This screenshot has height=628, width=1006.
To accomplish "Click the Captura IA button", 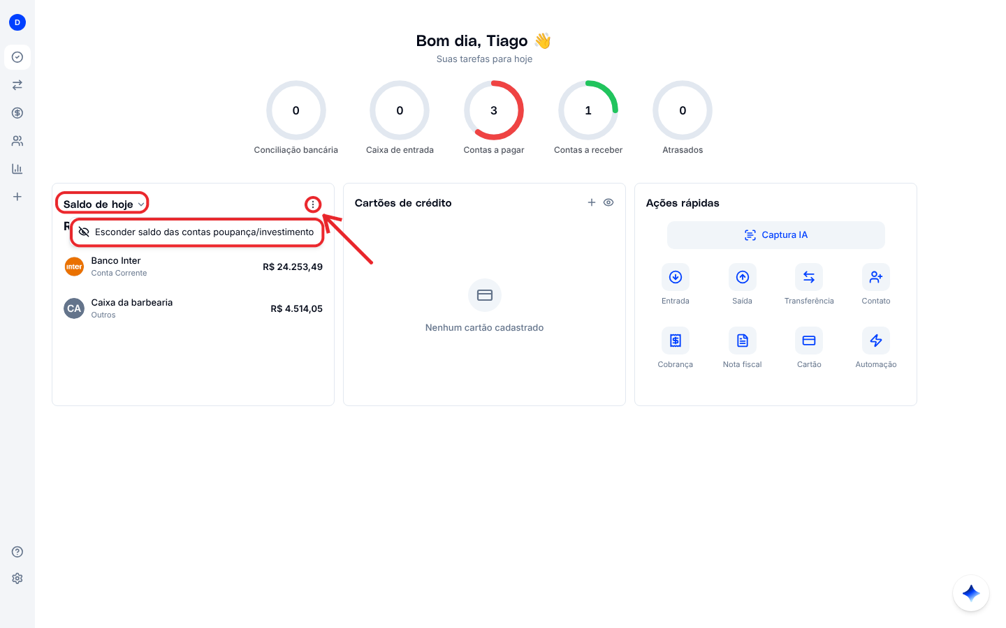I will click(776, 235).
